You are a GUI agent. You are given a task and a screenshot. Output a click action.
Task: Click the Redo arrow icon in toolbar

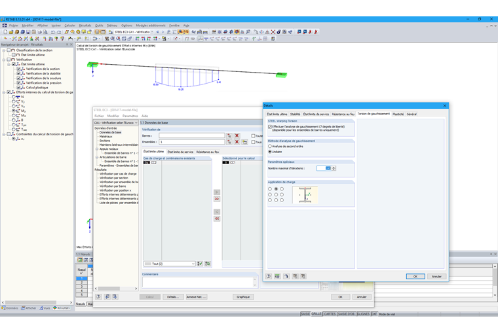[59, 32]
